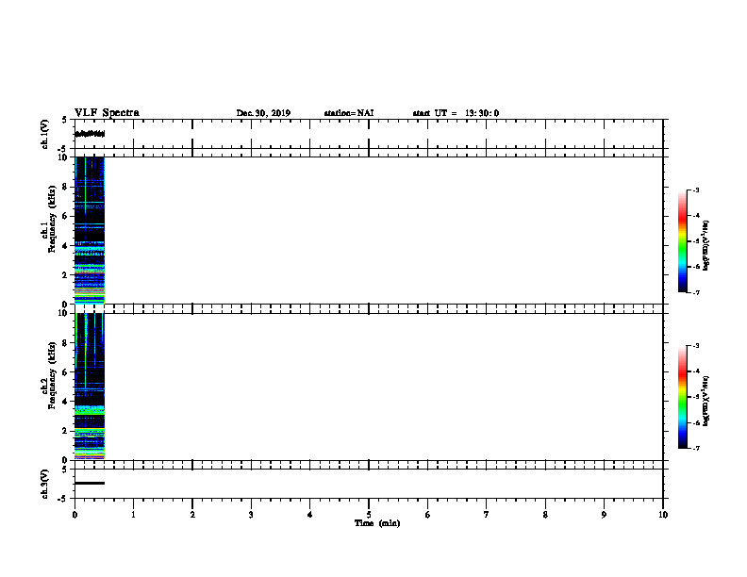747x577 pixels.
Task: Click the "6" kHz tick on ch.2 frequency axis
Action: pos(65,372)
